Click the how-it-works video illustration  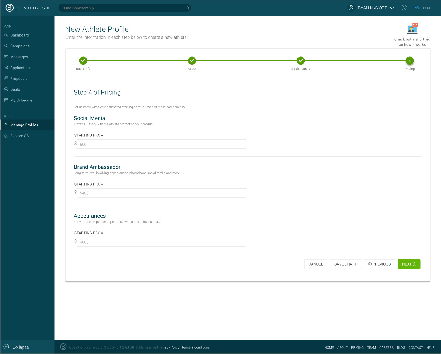(x=412, y=28)
